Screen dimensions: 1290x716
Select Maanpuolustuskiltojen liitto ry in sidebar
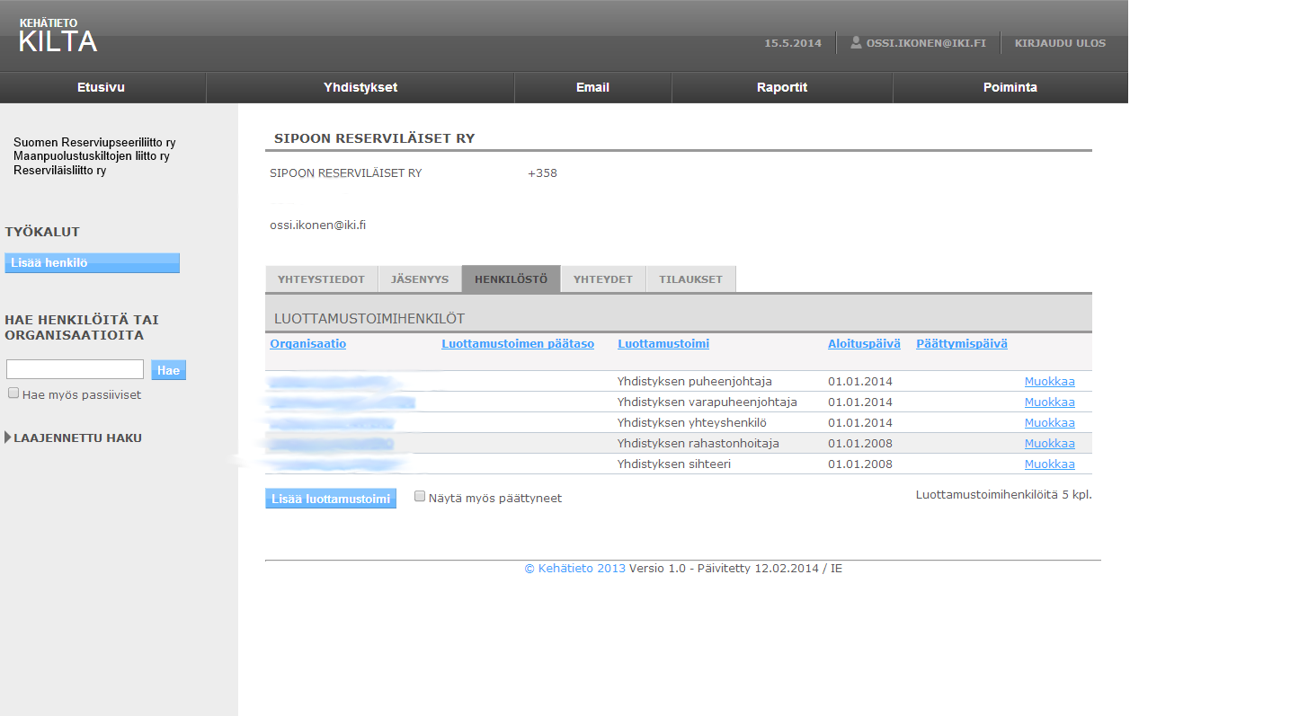pos(92,155)
